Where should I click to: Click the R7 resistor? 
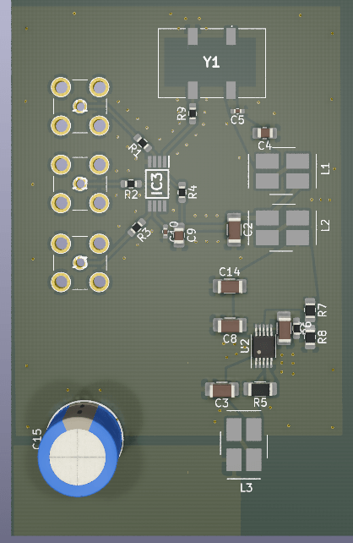pyautogui.click(x=310, y=310)
